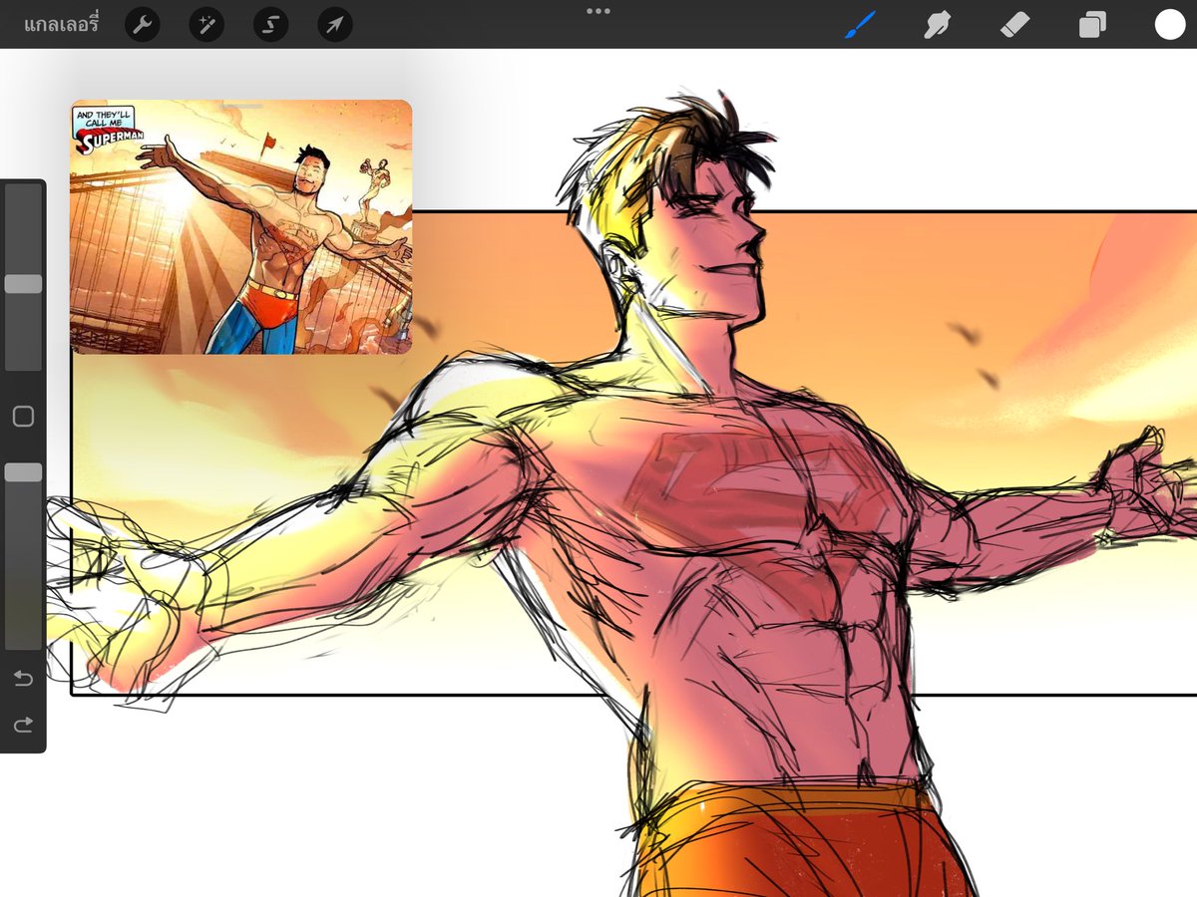Tap the square Modify button in sidebar
Image resolution: width=1197 pixels, height=897 pixels.
tap(23, 417)
